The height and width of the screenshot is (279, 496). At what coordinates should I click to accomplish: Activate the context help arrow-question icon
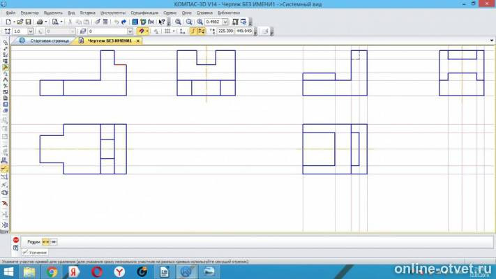coord(162,22)
